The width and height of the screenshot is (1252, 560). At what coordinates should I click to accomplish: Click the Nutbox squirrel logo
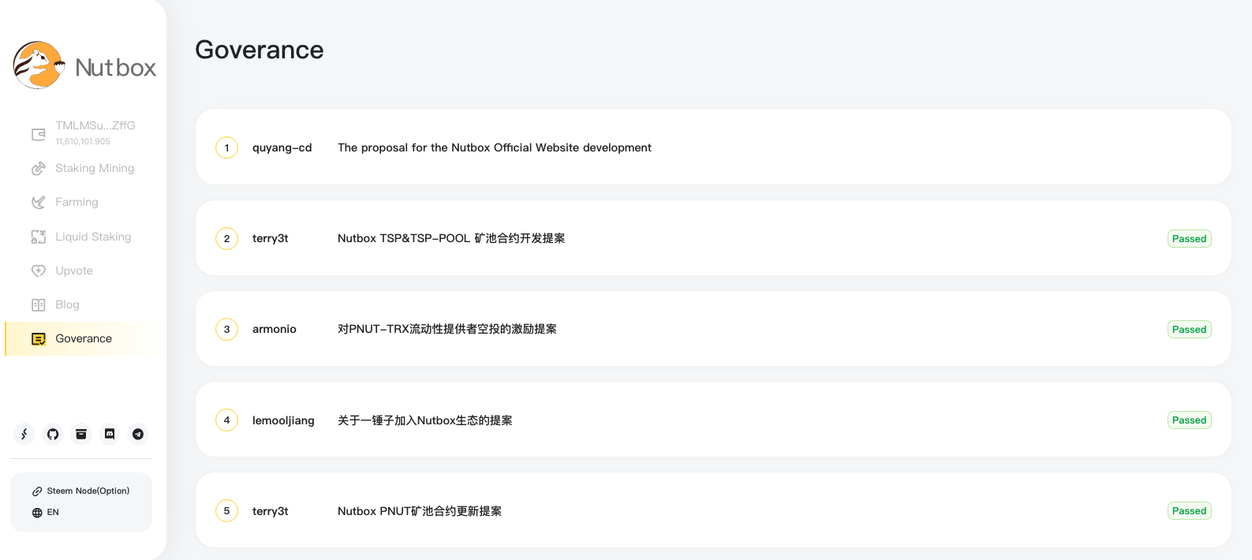tap(39, 65)
